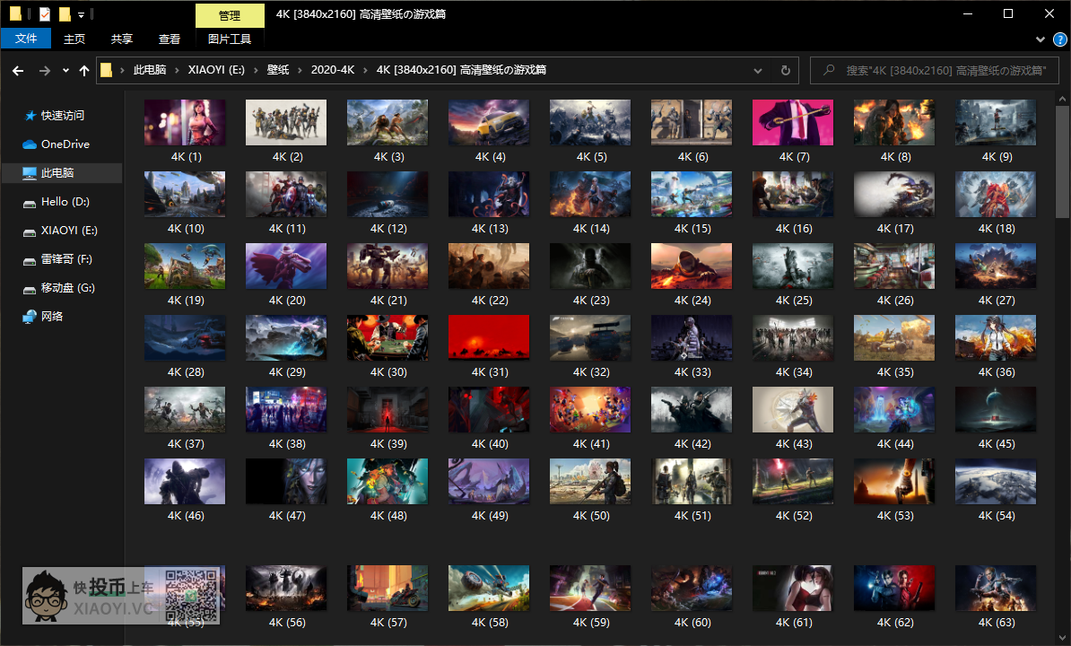Select the 4K (15) wallpaper thumbnail
The width and height of the screenshot is (1071, 646).
click(692, 195)
